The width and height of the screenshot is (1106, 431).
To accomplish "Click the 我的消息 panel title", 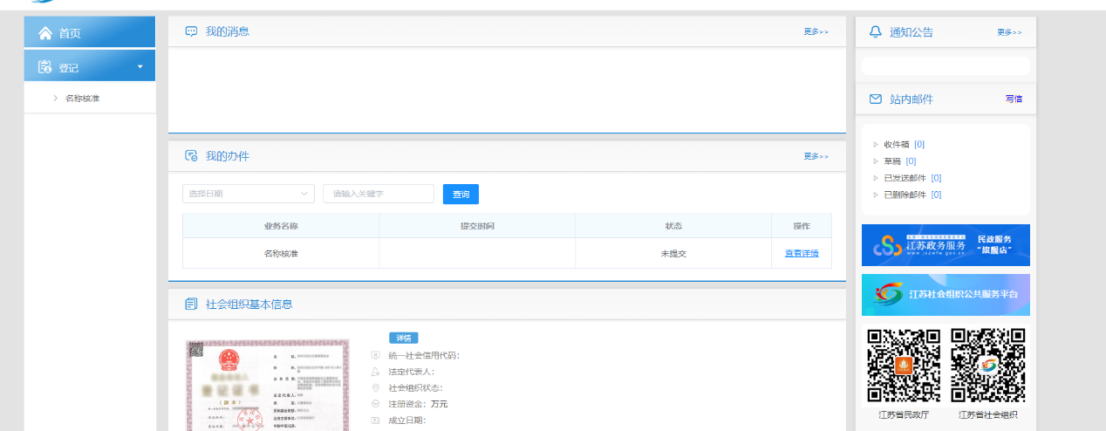I will coord(228,31).
